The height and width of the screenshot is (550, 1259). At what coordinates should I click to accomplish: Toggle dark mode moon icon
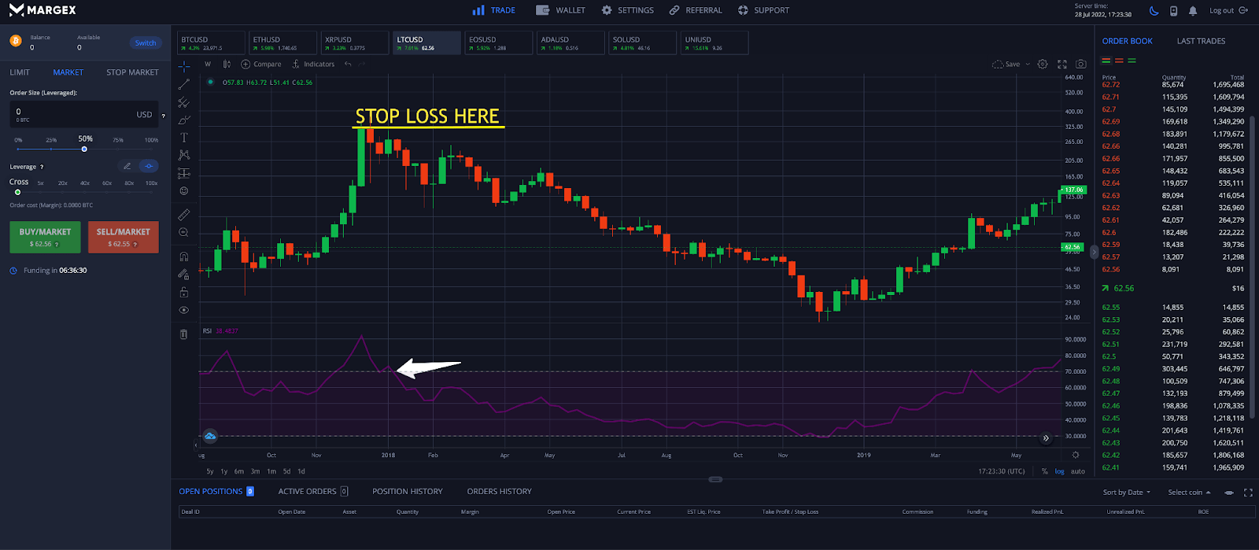(1154, 10)
